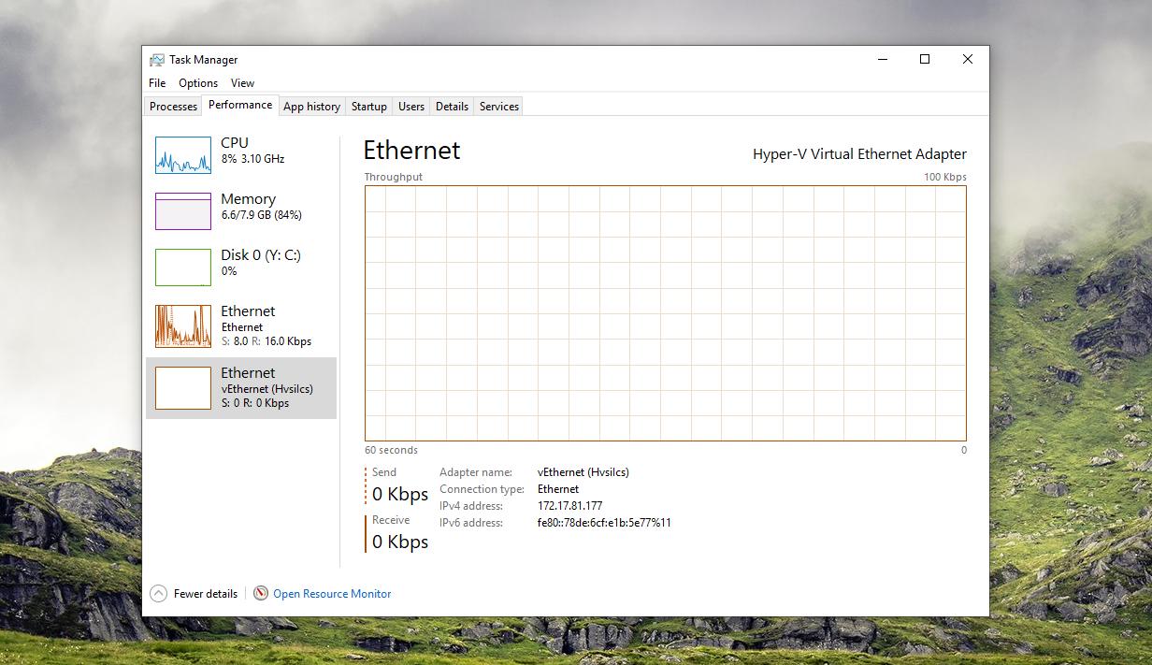
Task: Switch to the Processes tab
Action: 173,107
